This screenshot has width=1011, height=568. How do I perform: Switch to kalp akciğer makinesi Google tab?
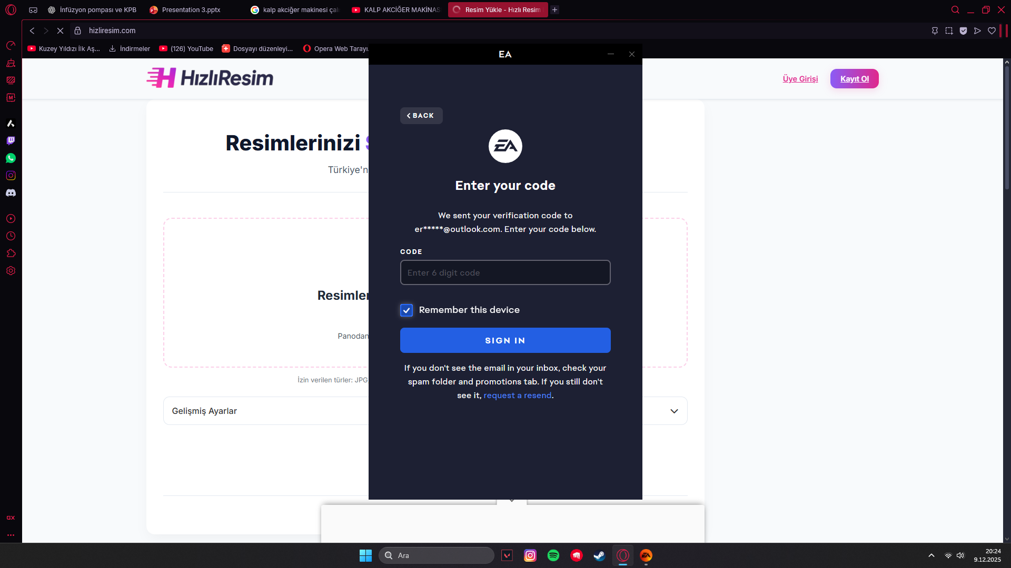tap(295, 9)
